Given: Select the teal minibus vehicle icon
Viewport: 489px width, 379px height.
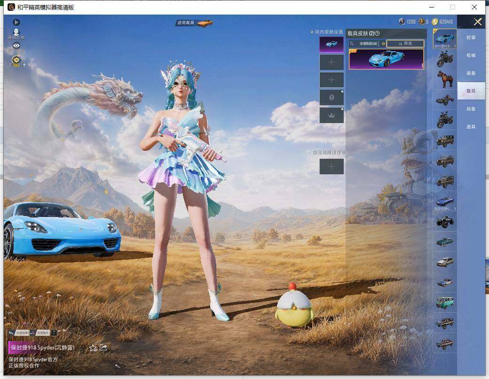Looking at the screenshot, I should (x=445, y=303).
